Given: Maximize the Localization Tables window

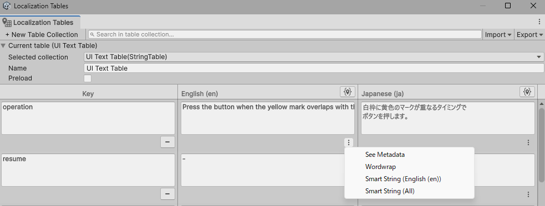Looking at the screenshot, I should (508, 6).
